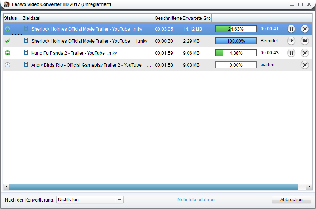Click the Geschnittene column header
Image resolution: width=316 pixels, height=209 pixels.
coord(168,18)
